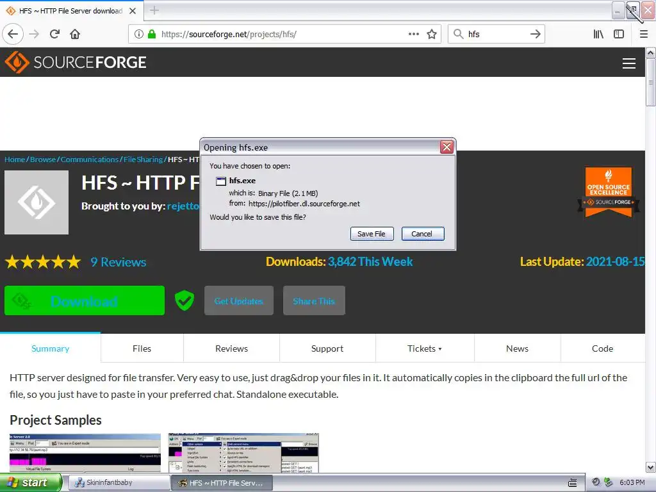The height and width of the screenshot is (492, 656).
Task: Switch to the Summary tab
Action: [50, 348]
